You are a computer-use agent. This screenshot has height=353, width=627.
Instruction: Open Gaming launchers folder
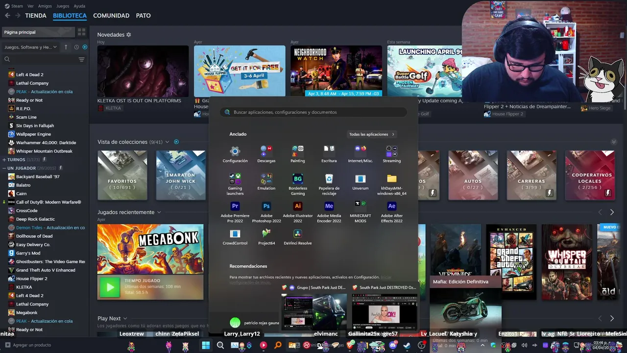pyautogui.click(x=235, y=184)
